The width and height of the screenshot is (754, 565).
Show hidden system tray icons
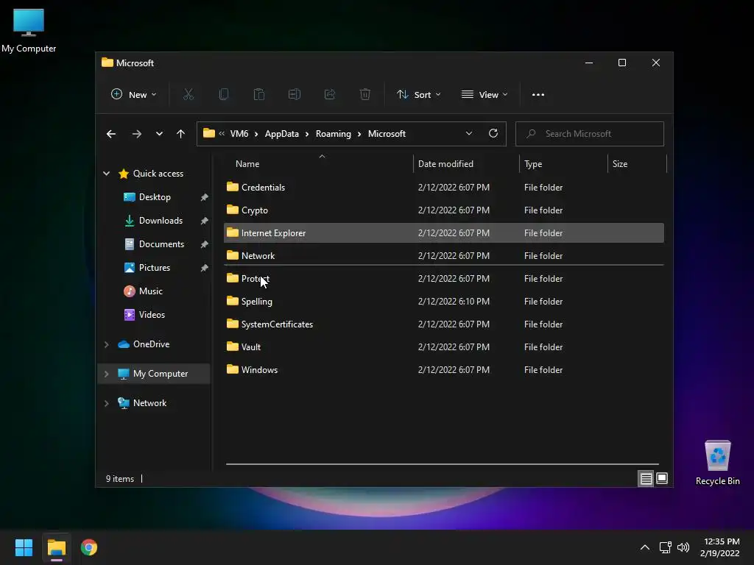(645, 547)
